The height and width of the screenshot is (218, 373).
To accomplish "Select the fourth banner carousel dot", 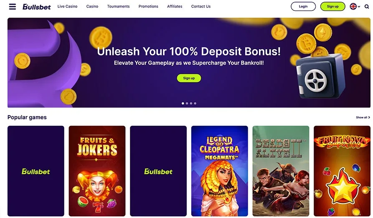I will click(x=195, y=103).
